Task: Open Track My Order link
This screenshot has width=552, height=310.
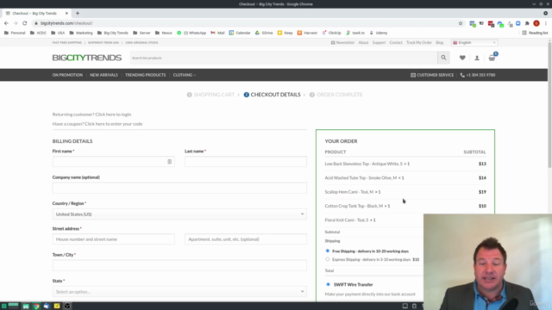Action: (x=419, y=42)
